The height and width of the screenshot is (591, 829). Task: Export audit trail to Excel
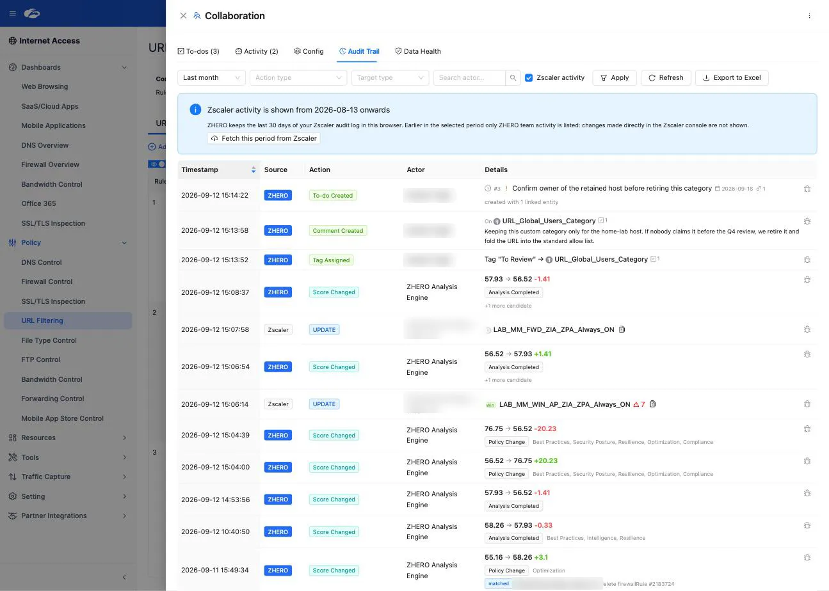coord(732,77)
